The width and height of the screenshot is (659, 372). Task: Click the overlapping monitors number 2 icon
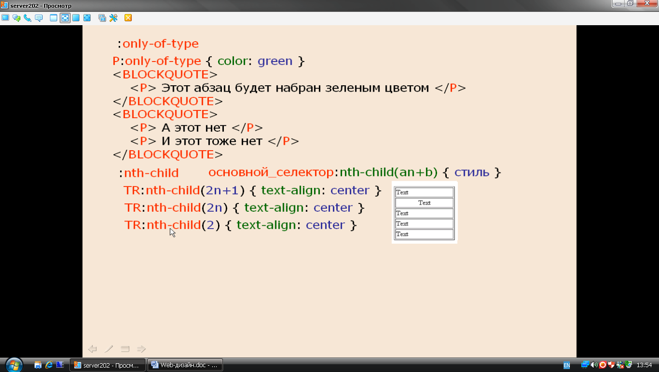[x=102, y=18]
